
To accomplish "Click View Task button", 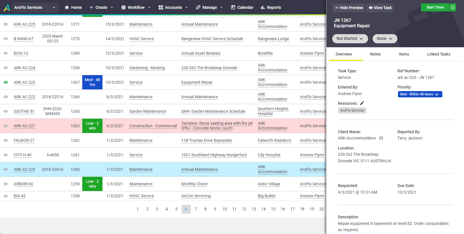I will (x=380, y=8).
